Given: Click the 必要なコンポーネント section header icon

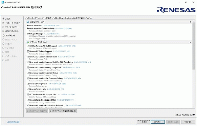Looking at the screenshot, I should pyautogui.click(x=28, y=22).
